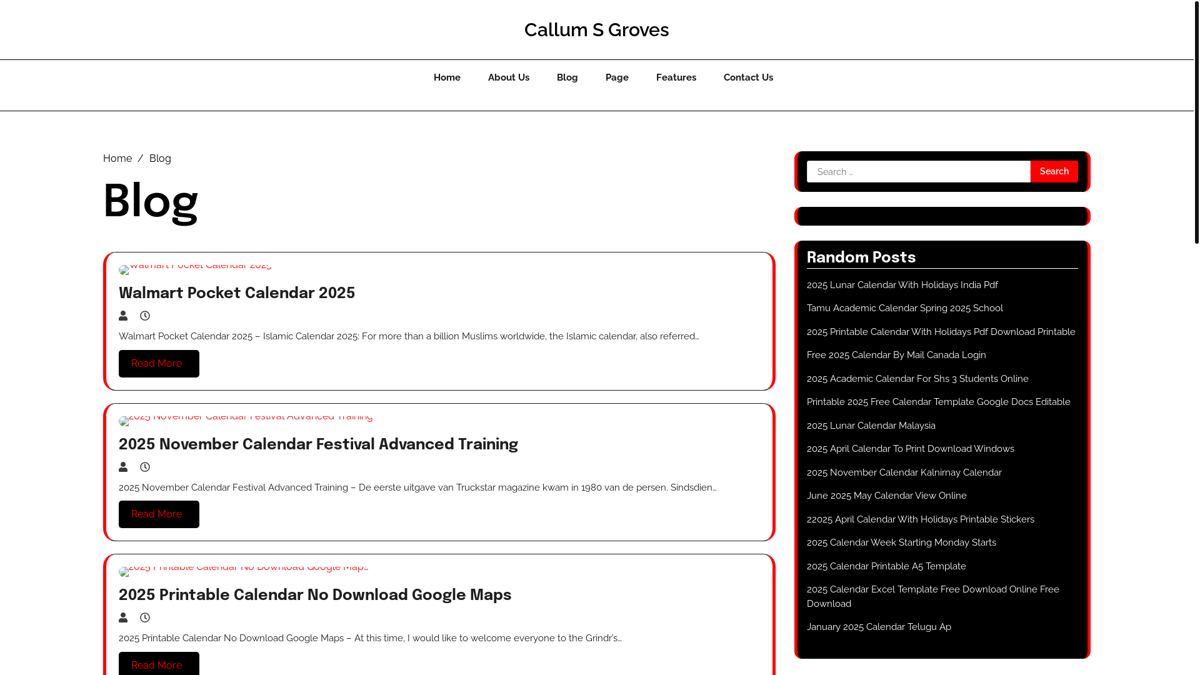
Task: Open 2025 November Calendar Festival Advanced Training title
Action: tap(318, 445)
